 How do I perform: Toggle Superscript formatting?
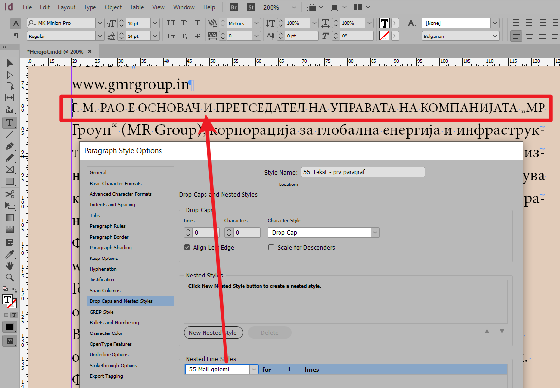coord(184,23)
